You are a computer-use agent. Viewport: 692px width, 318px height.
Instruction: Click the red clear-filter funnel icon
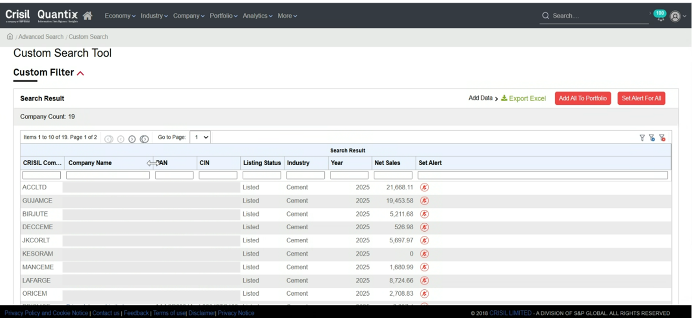click(x=662, y=138)
